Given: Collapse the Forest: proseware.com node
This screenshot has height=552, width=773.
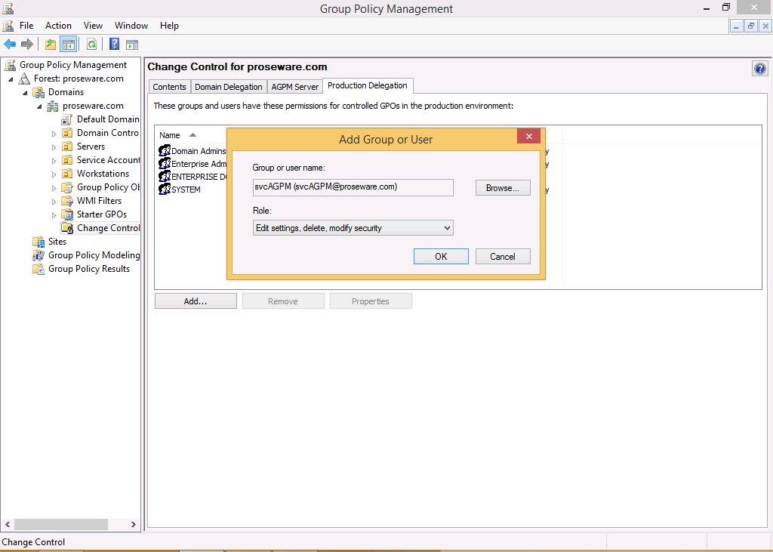Looking at the screenshot, I should (x=11, y=79).
